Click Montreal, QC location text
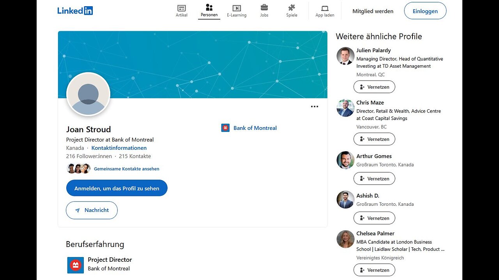 [370, 75]
